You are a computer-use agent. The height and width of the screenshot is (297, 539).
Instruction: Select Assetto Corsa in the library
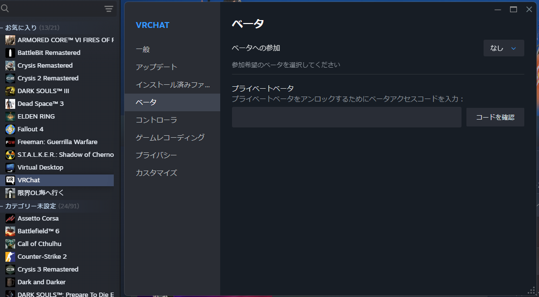(x=57, y=219)
